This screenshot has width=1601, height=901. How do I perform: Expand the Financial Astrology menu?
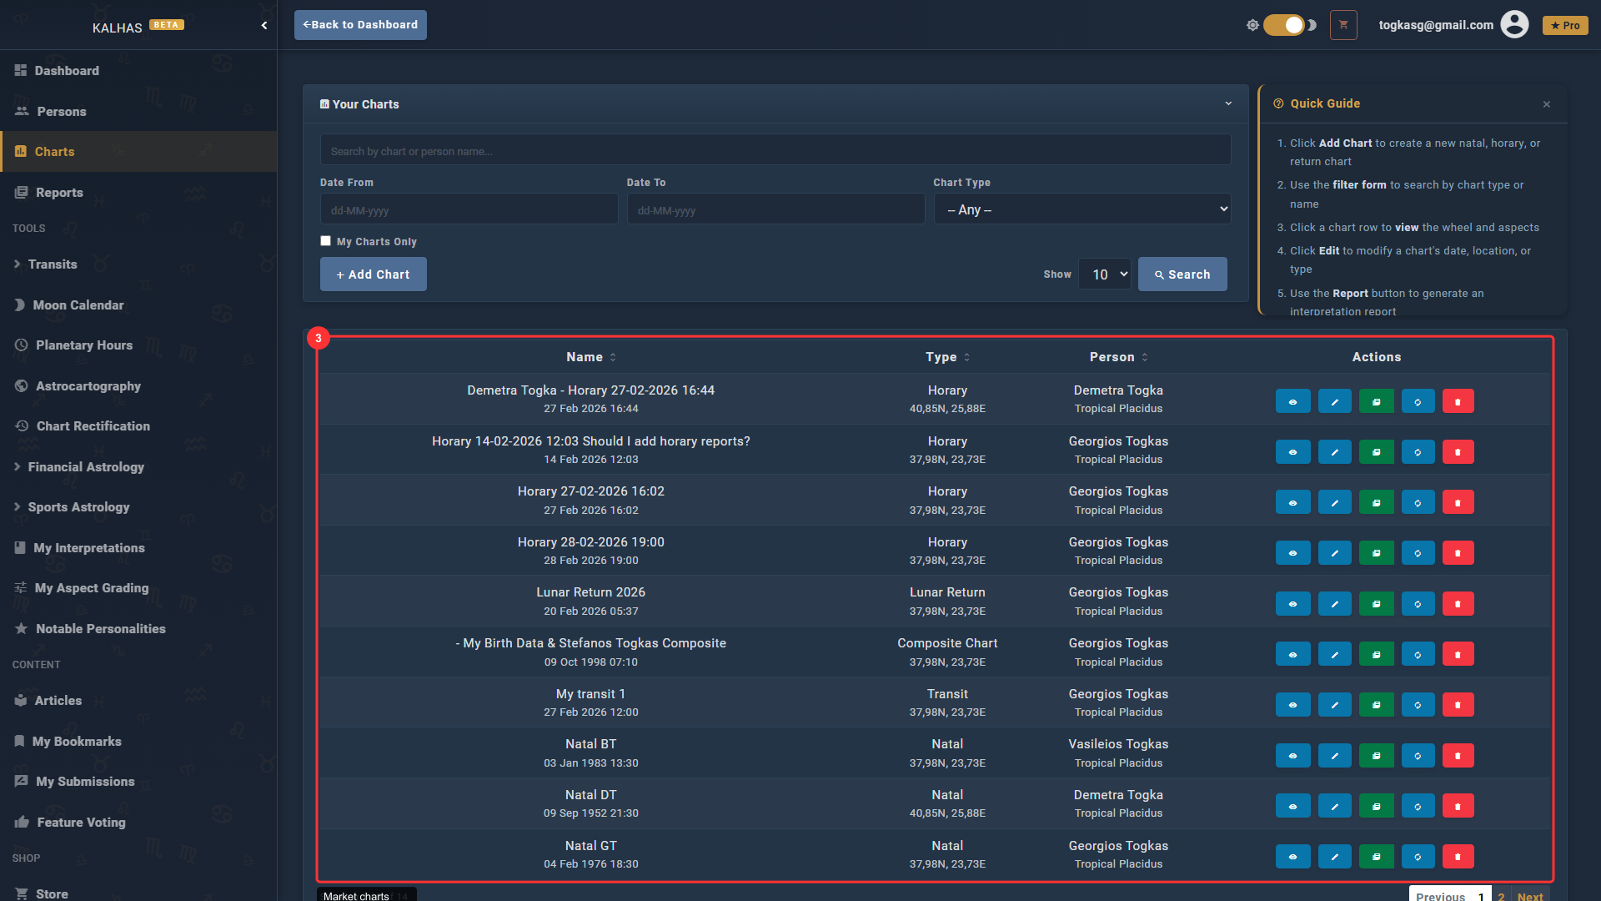point(86,467)
